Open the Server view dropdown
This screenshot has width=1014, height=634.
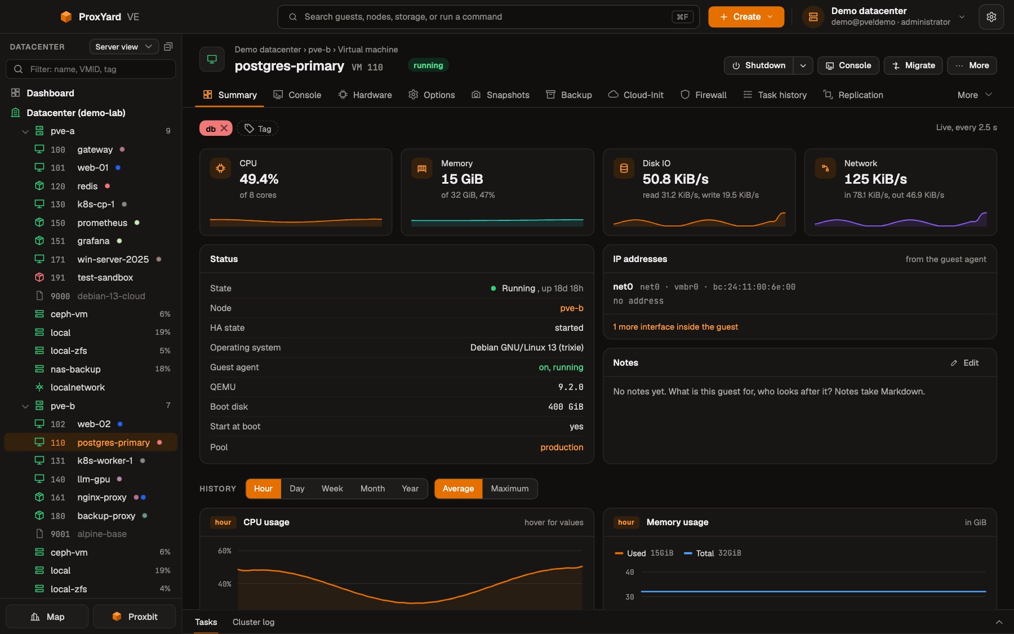point(123,47)
